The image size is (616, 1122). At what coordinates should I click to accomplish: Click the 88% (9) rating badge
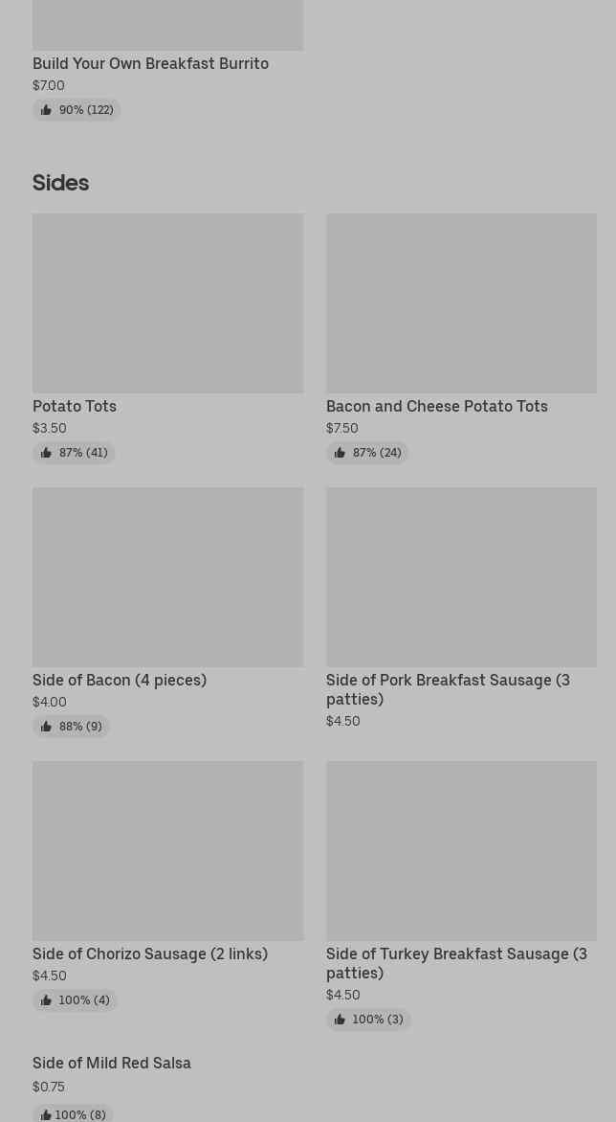72,727
